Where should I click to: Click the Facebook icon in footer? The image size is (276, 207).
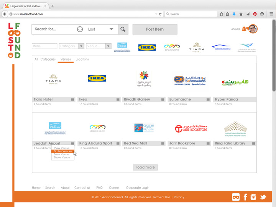(245, 197)
